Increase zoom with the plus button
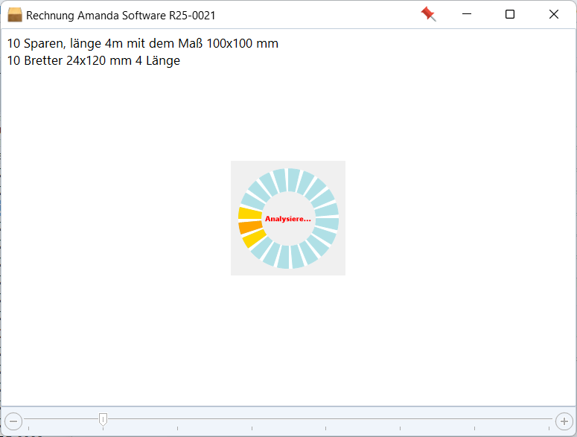Viewport: 577px width, 437px height. coord(564,421)
